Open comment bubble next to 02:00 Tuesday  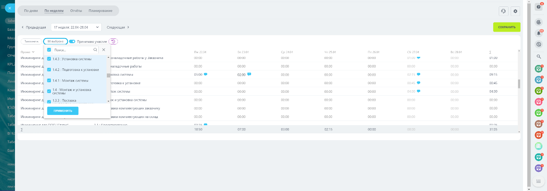coord(249,74)
